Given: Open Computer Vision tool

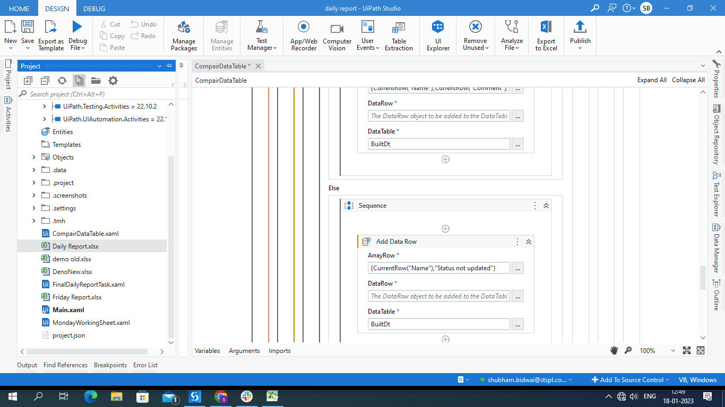Looking at the screenshot, I should (337, 35).
